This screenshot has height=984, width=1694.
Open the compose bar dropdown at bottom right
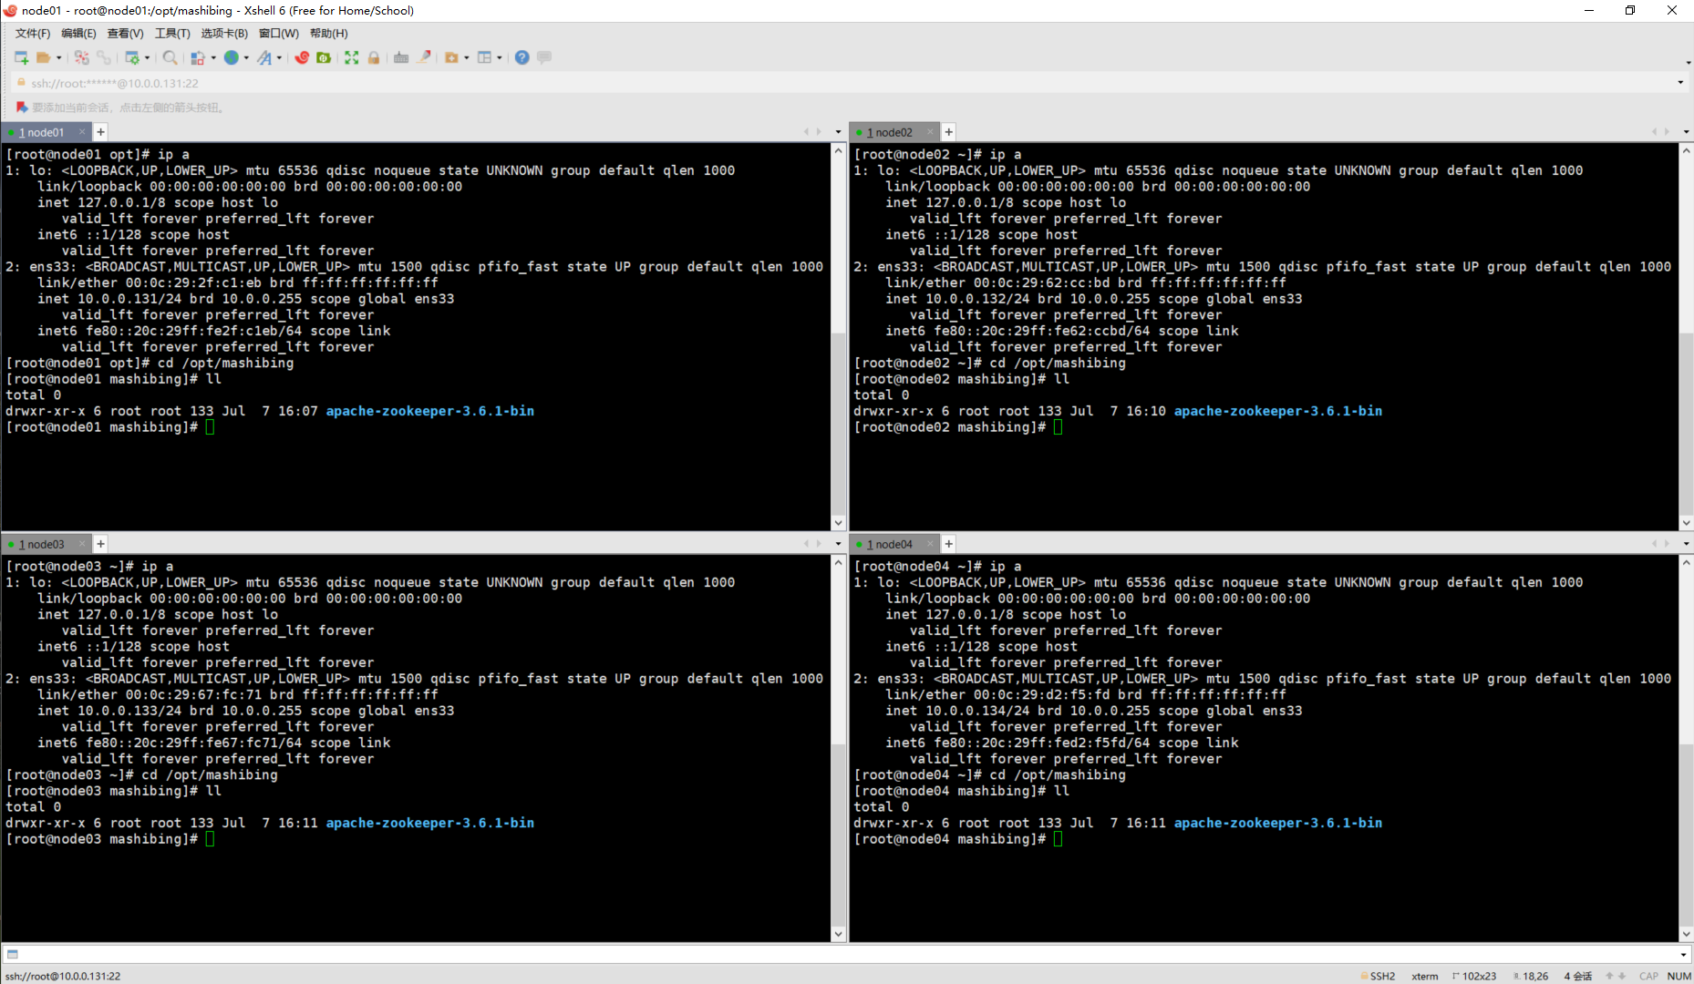(1683, 954)
